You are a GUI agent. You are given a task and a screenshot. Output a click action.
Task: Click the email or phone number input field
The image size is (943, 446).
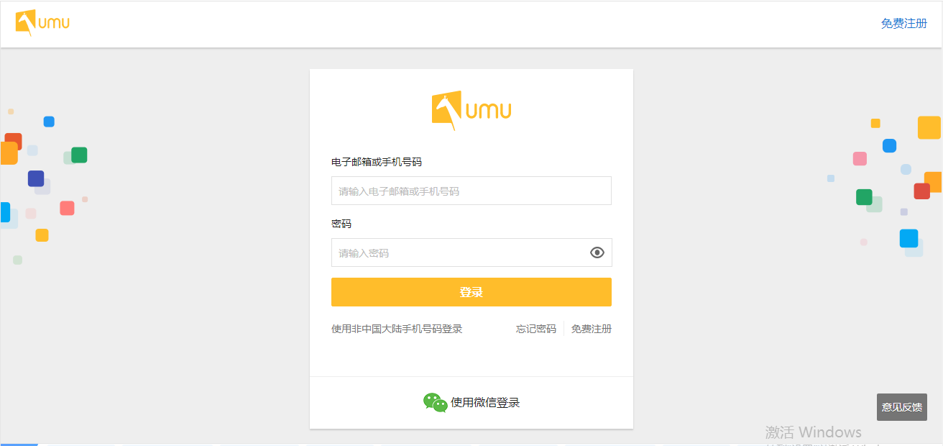(x=471, y=191)
